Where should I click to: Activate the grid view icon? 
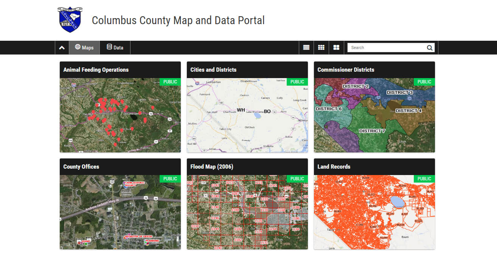pyautogui.click(x=321, y=47)
